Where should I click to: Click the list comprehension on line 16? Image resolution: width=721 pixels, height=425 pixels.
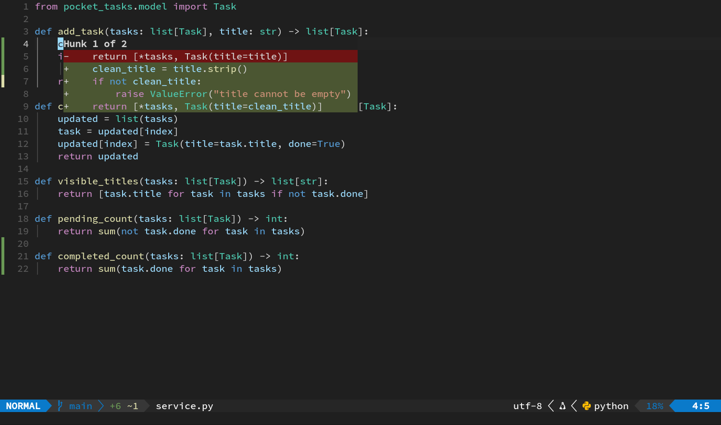[x=234, y=194]
